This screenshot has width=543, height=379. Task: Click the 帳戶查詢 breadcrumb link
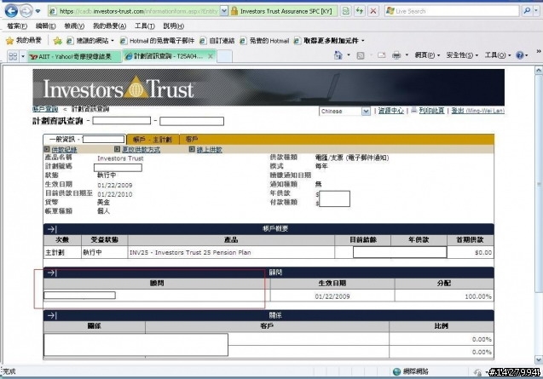[45, 109]
